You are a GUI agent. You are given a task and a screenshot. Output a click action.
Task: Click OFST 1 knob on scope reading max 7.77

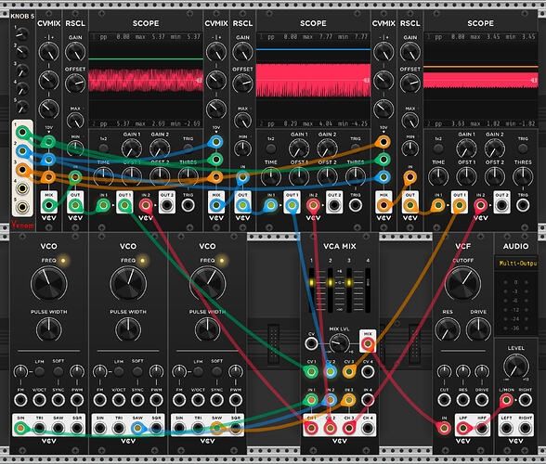(299, 176)
